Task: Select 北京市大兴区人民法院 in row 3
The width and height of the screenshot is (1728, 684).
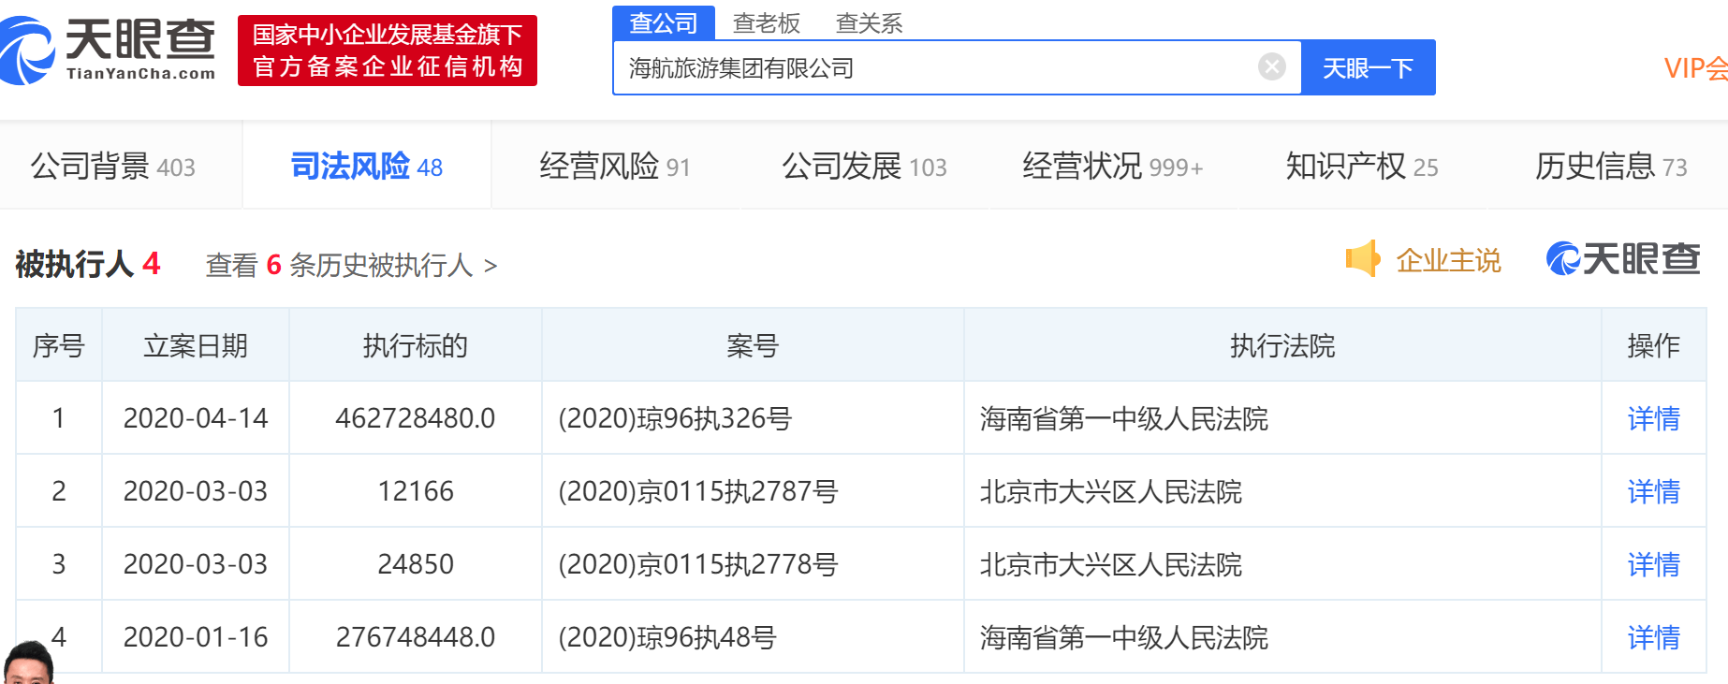Action: coord(1110,564)
